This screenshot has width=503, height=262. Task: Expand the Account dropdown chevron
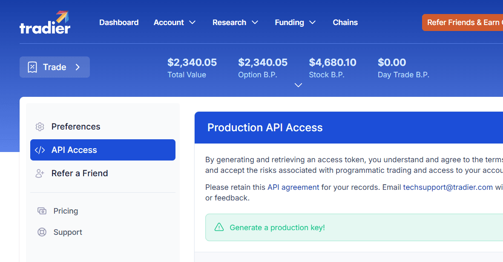192,23
